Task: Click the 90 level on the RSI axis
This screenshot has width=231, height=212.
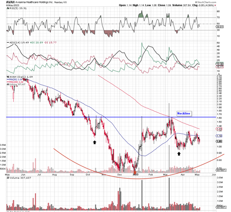Action: [218, 12]
